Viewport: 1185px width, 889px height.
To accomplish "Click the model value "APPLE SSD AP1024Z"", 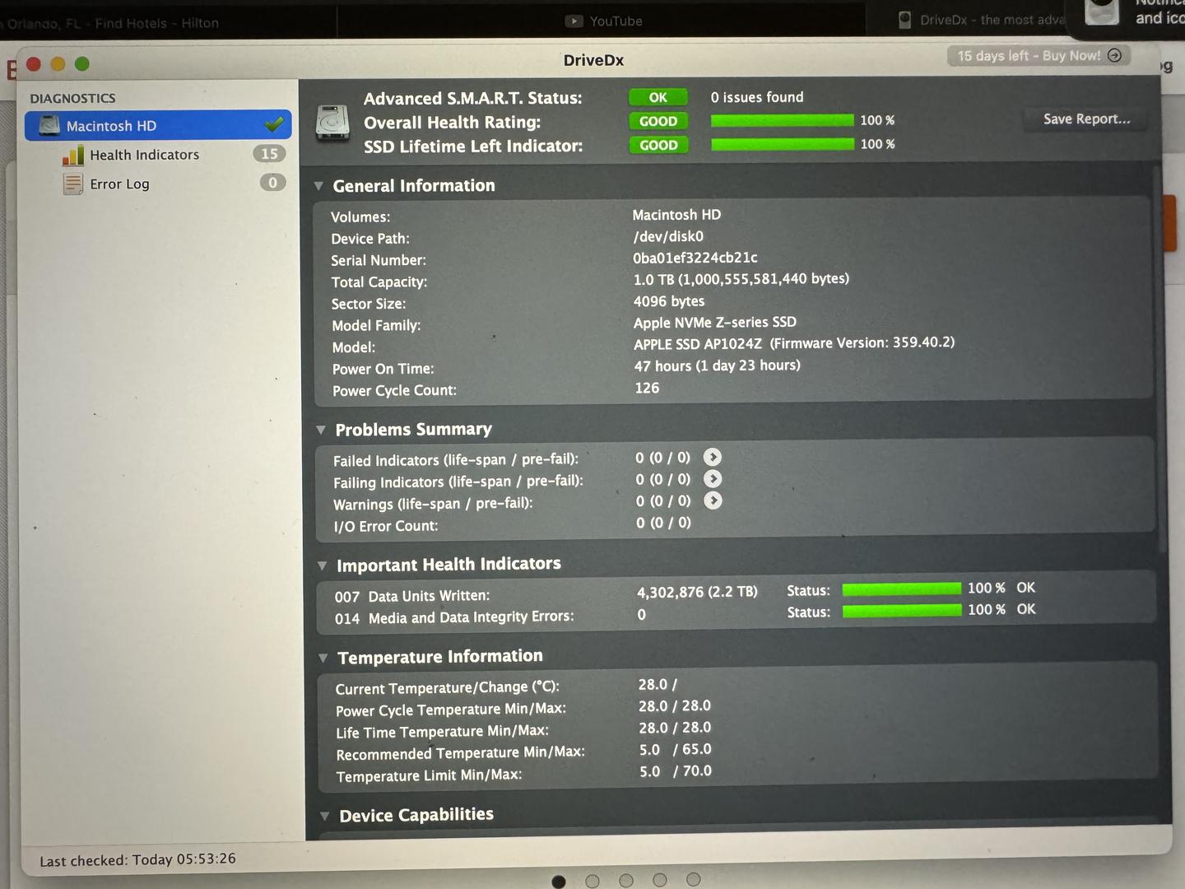I will (698, 344).
